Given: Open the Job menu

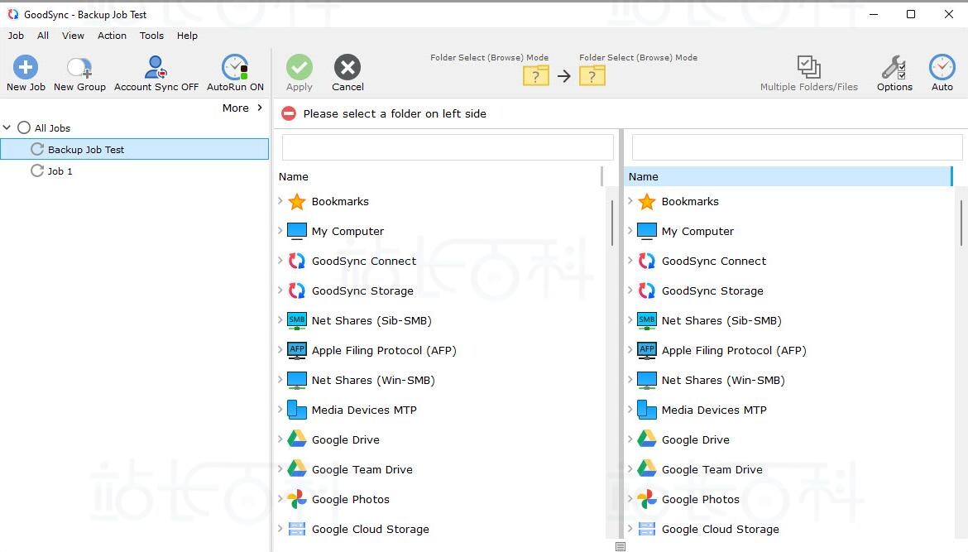Looking at the screenshot, I should (16, 36).
